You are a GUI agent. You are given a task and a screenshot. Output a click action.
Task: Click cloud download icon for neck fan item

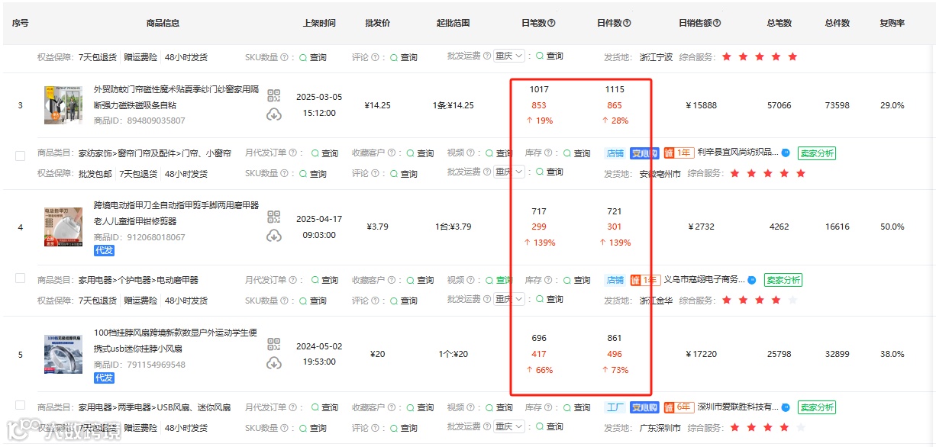[x=274, y=363]
